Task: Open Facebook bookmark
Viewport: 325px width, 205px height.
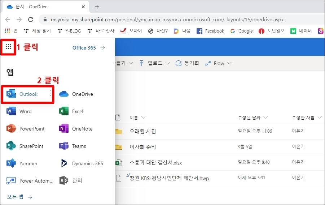Action: [x=210, y=31]
